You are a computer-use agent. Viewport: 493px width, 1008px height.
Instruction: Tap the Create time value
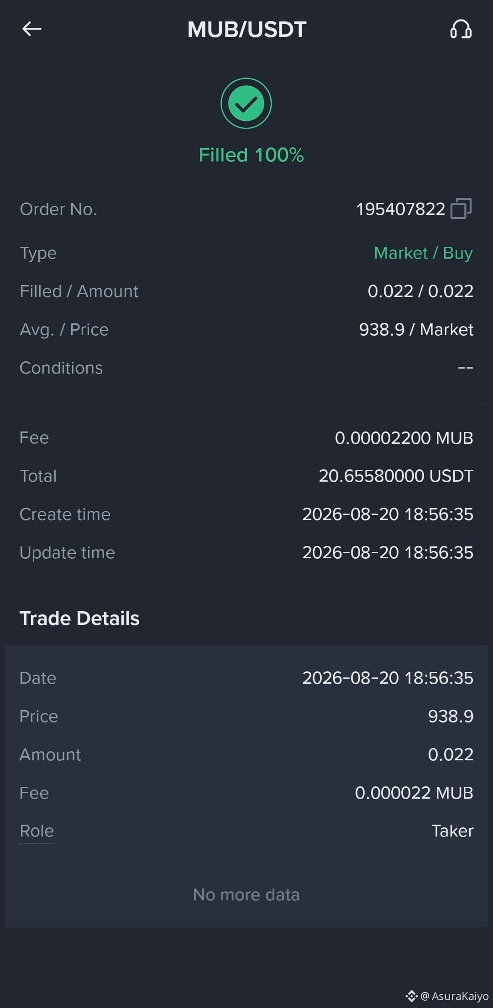click(388, 514)
